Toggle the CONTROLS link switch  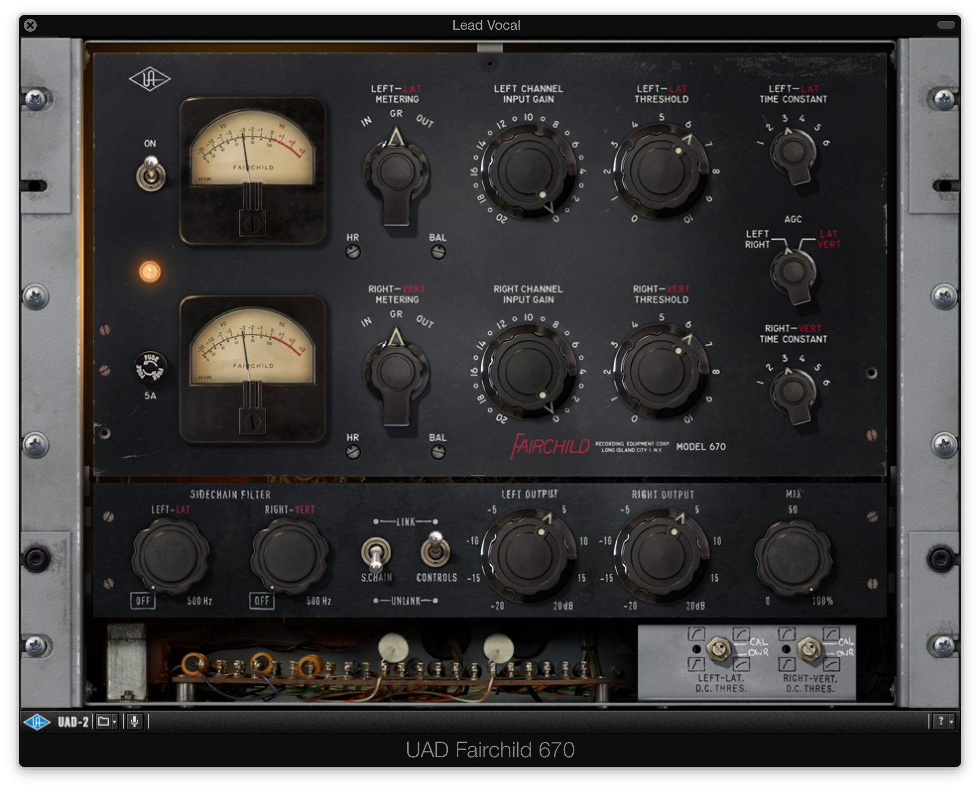[x=436, y=549]
